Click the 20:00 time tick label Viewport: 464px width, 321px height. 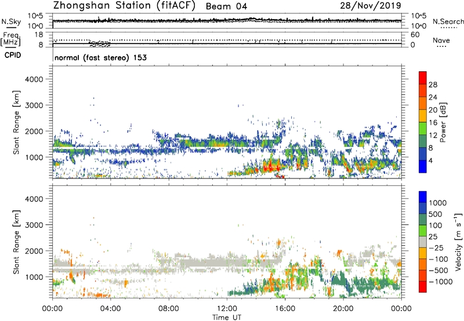(343, 309)
